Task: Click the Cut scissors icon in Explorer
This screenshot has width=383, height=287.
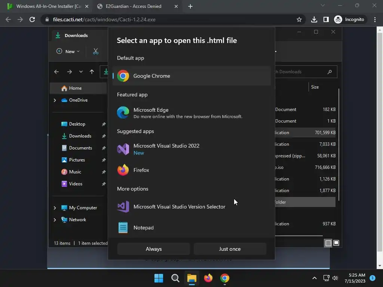Action: pos(95,51)
